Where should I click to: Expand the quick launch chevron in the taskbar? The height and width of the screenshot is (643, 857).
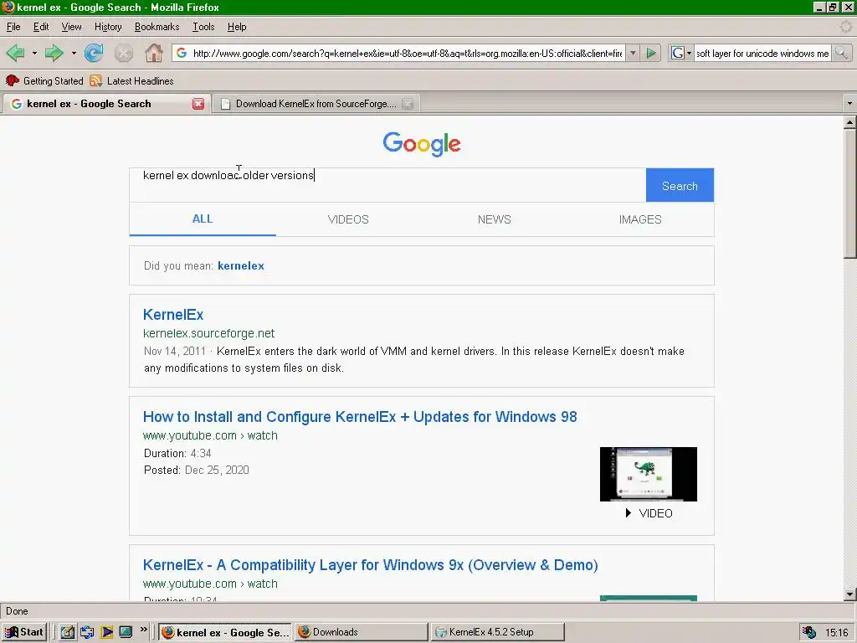pos(144,630)
